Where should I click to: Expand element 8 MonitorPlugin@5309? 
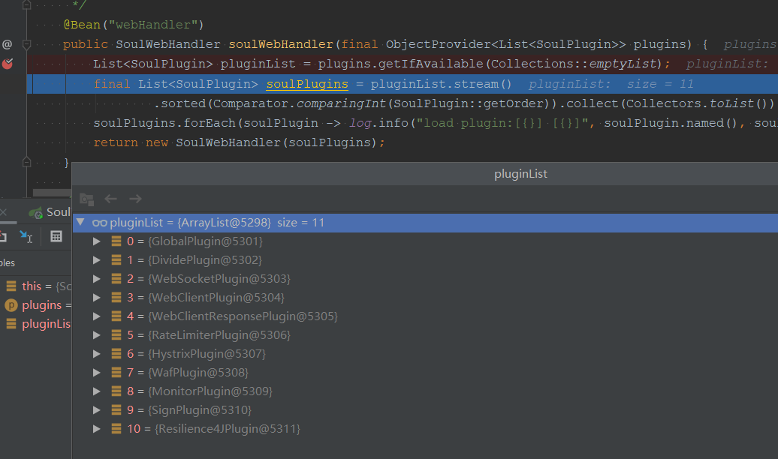coord(97,391)
